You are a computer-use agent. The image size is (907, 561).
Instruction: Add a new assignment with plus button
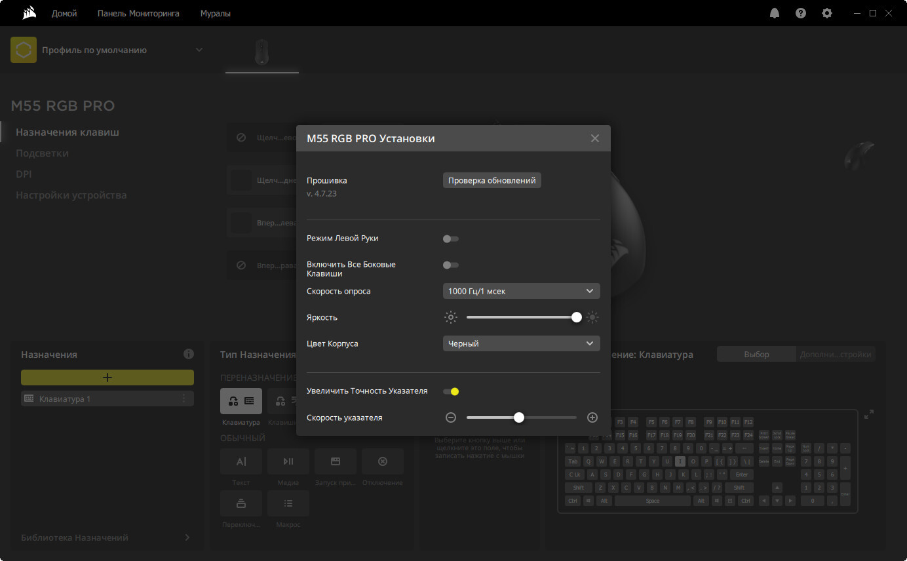tap(107, 377)
